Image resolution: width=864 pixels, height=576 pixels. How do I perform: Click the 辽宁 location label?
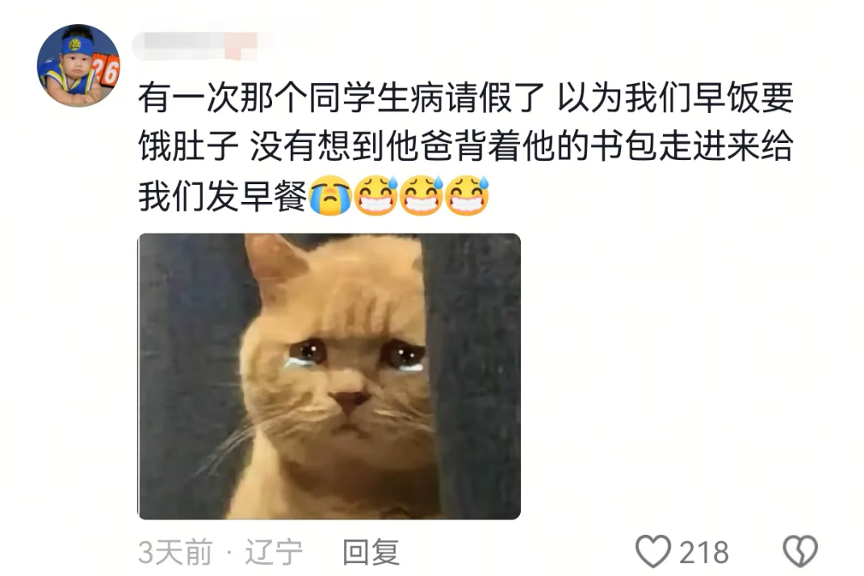[274, 552]
